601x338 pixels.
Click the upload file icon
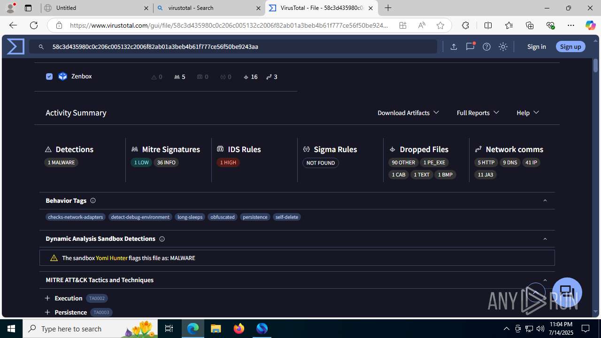[454, 46]
